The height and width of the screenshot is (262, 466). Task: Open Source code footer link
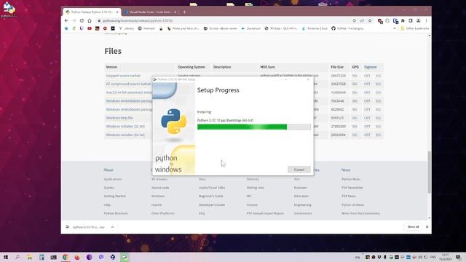(160, 188)
